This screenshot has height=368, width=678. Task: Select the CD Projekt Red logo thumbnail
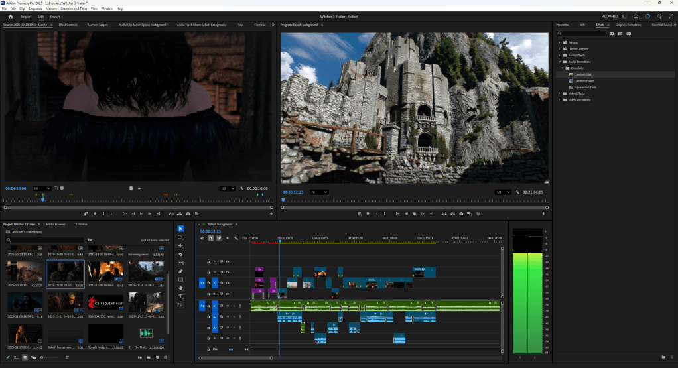pyautogui.click(x=105, y=304)
